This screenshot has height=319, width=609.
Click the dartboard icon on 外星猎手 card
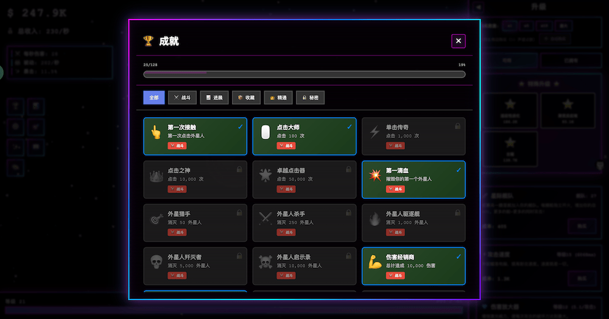pyautogui.click(x=155, y=219)
